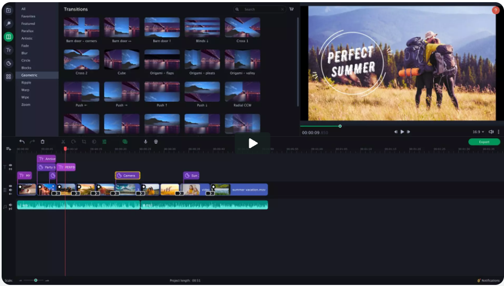Step to the next frame
This screenshot has height=286, width=504.
pos(409,132)
